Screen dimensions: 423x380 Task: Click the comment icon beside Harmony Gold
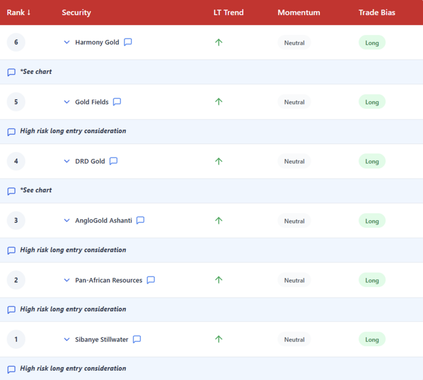coord(128,42)
